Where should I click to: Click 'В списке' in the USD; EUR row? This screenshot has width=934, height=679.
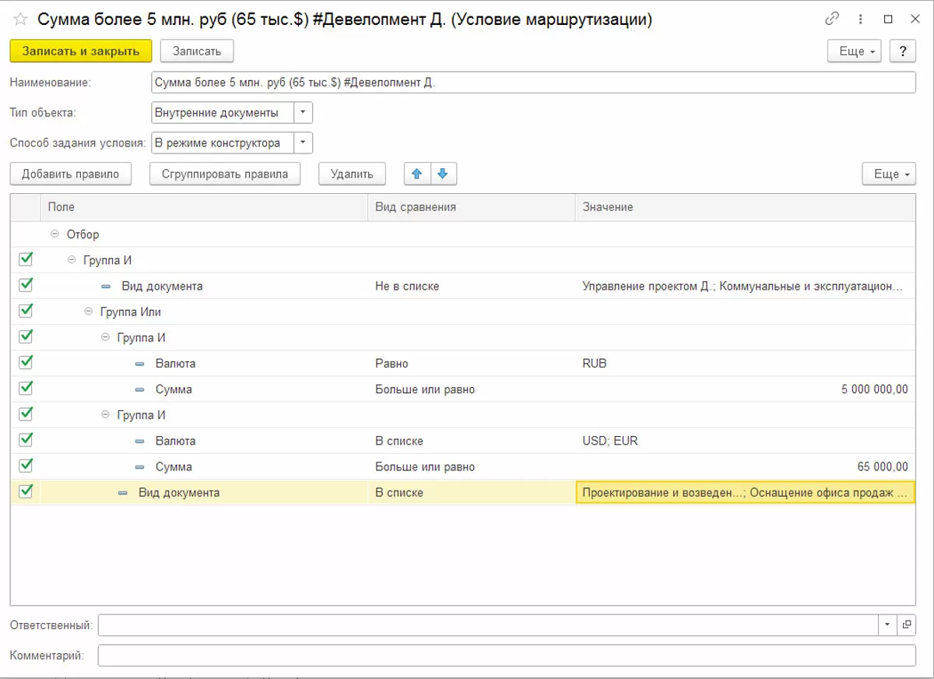click(472, 441)
